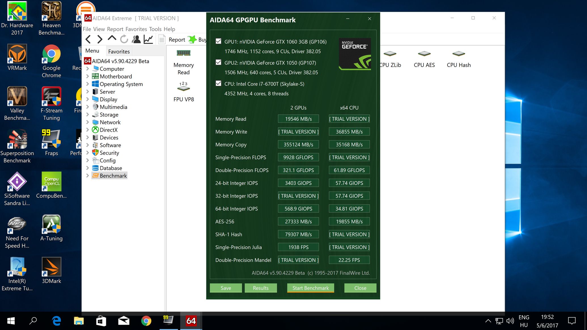Open F-Stream Tuning desktop icon
This screenshot has width=587, height=330.
point(51,104)
